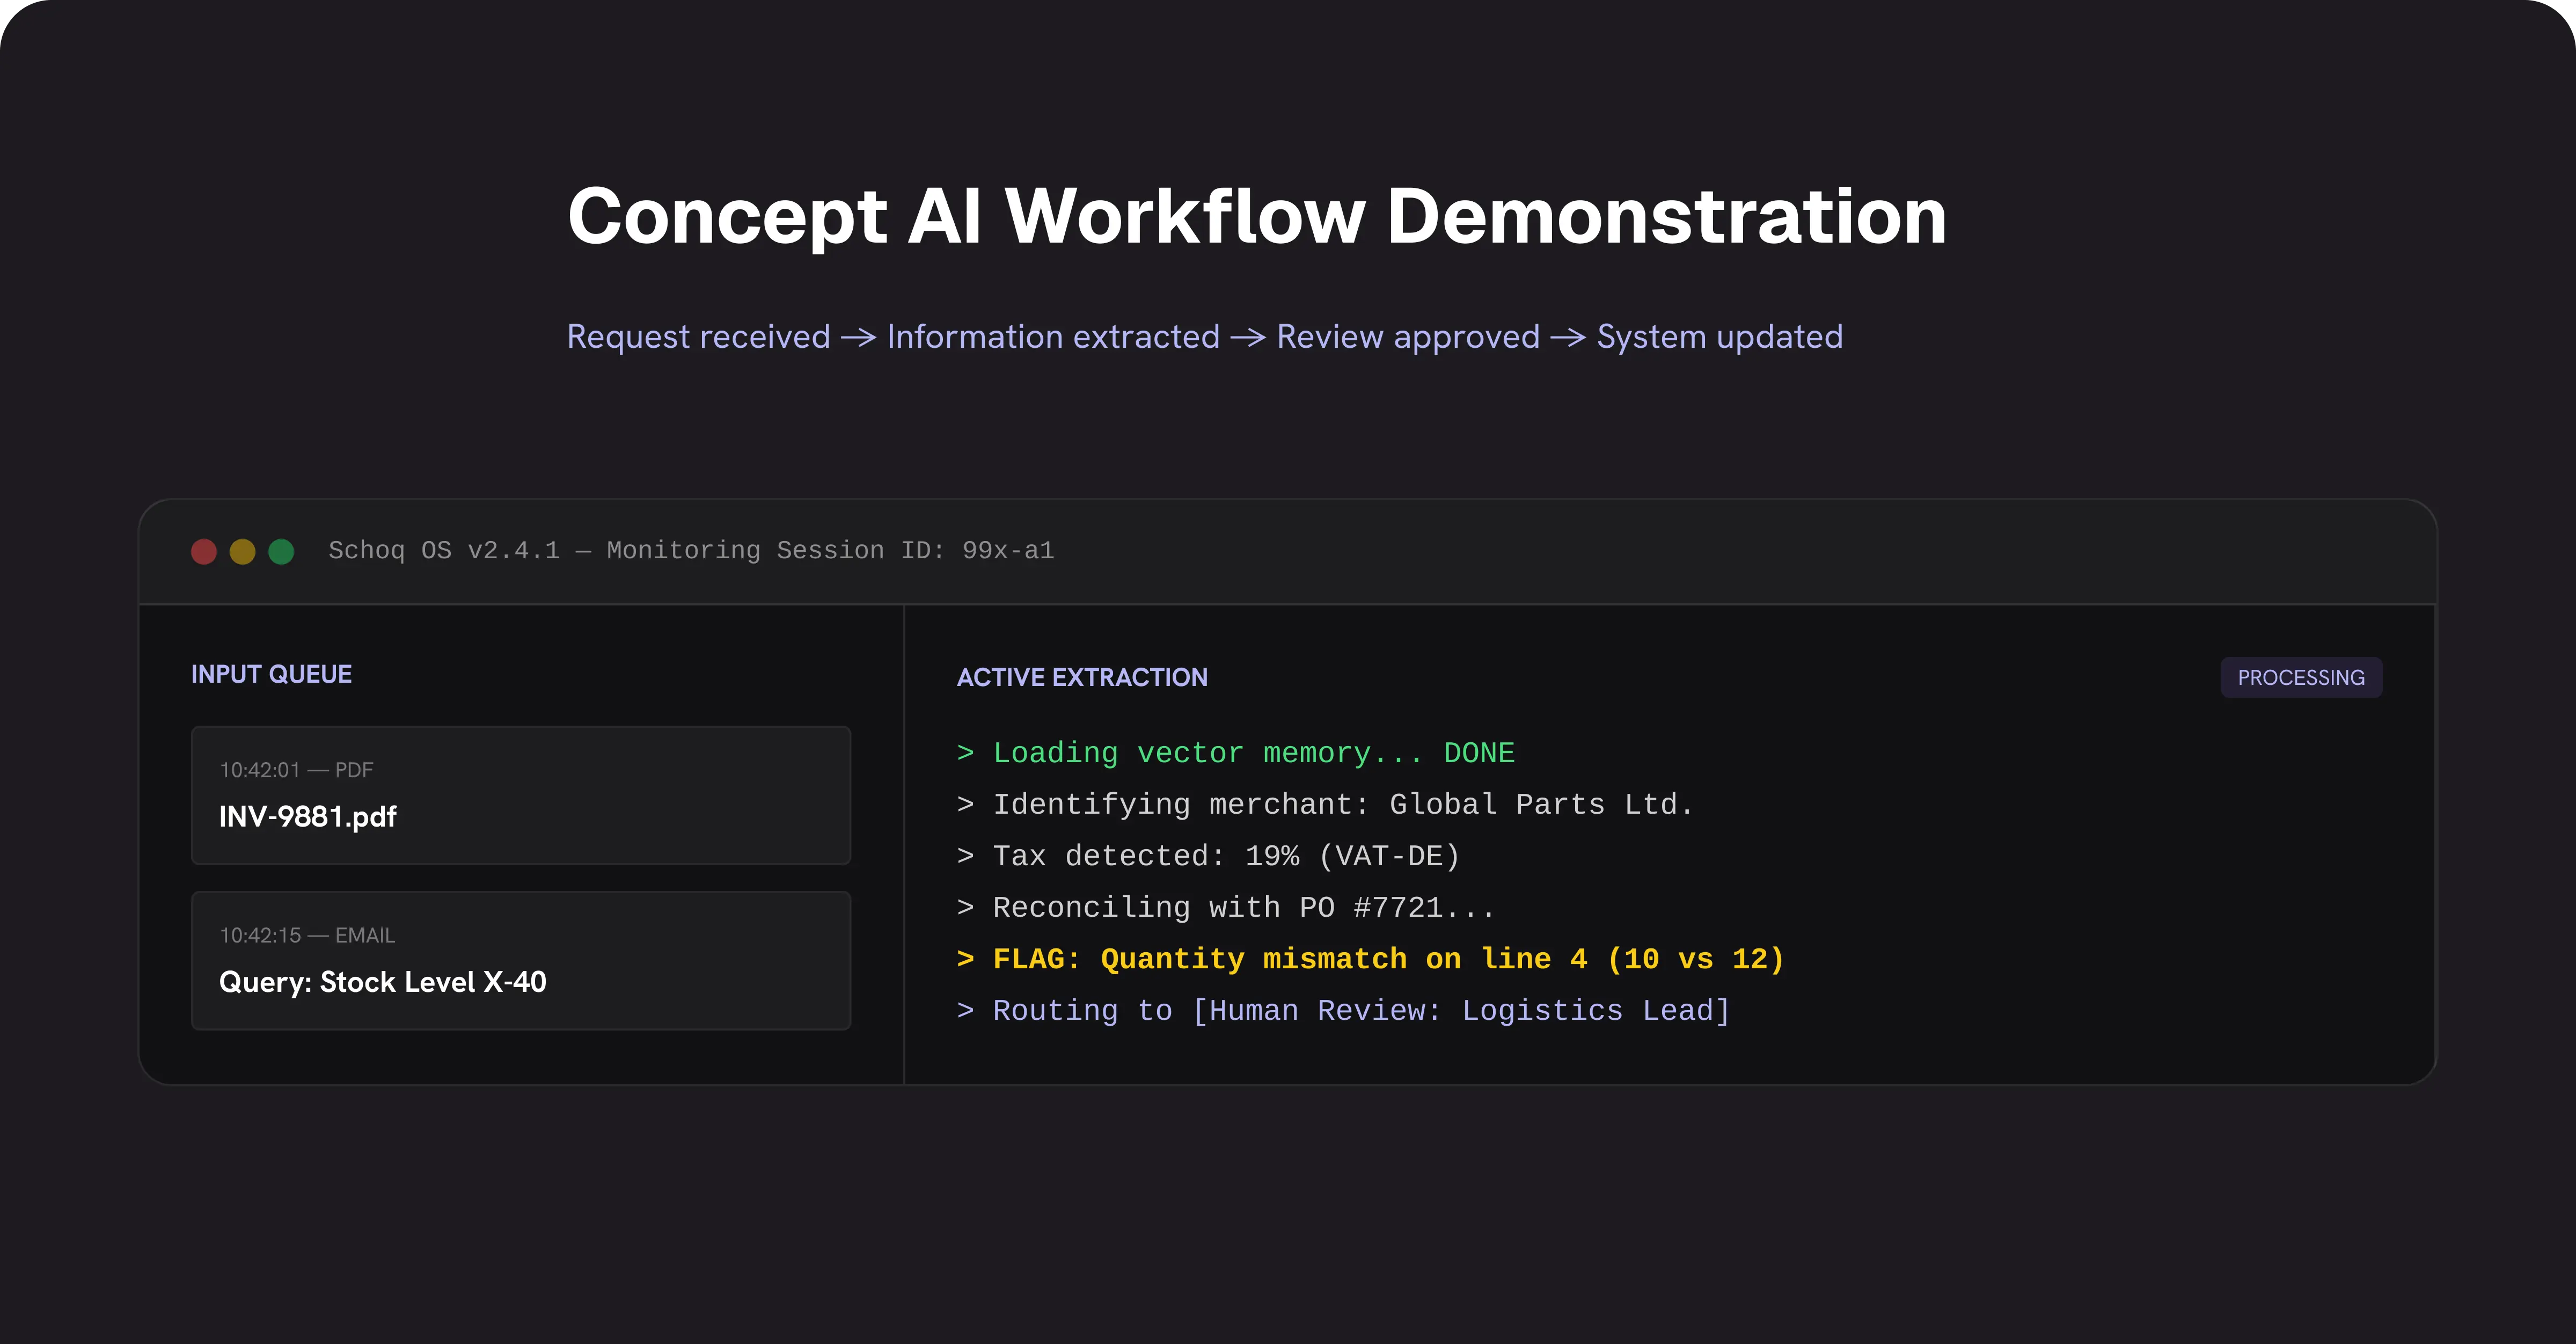Click the 'Loading vector memory... DONE' log line
The height and width of the screenshot is (1344, 2576).
[1236, 753]
